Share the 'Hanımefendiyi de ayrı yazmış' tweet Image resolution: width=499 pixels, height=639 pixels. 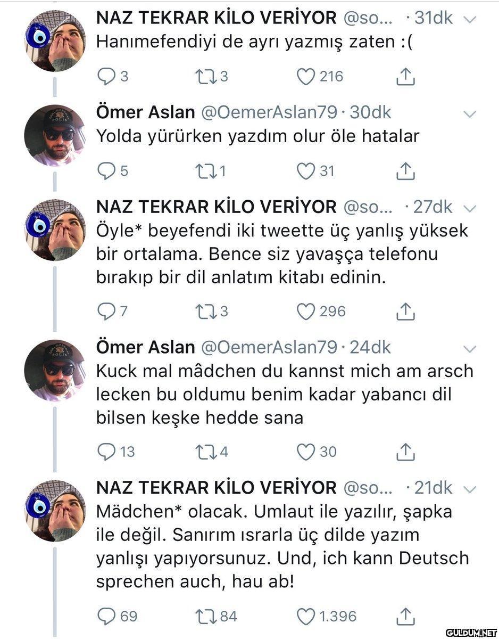click(x=405, y=78)
